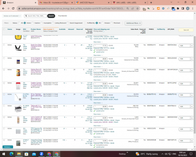Click the zoom magnifier icon in address bar
The image size is (196, 157).
click(127, 9)
